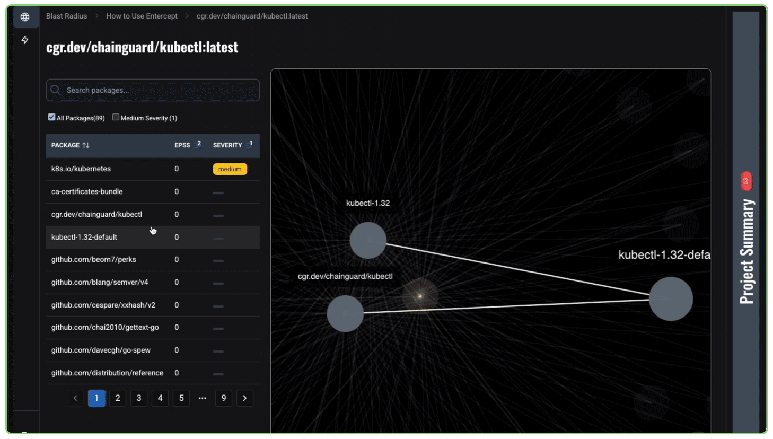Open the globe icon in sidebar

(25, 17)
